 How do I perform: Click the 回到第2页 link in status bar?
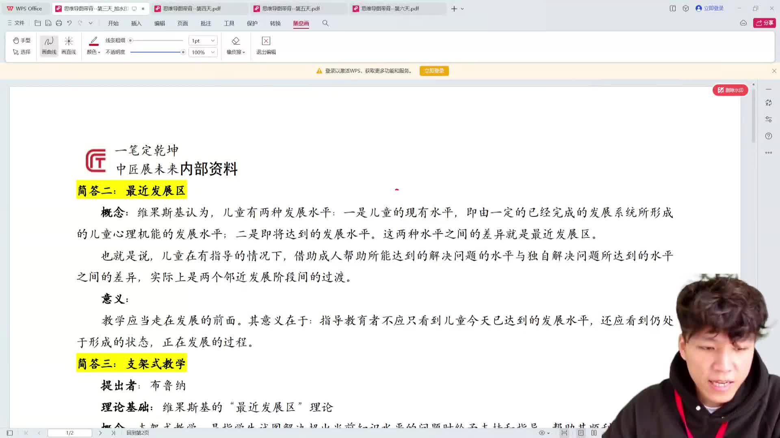coord(138,433)
